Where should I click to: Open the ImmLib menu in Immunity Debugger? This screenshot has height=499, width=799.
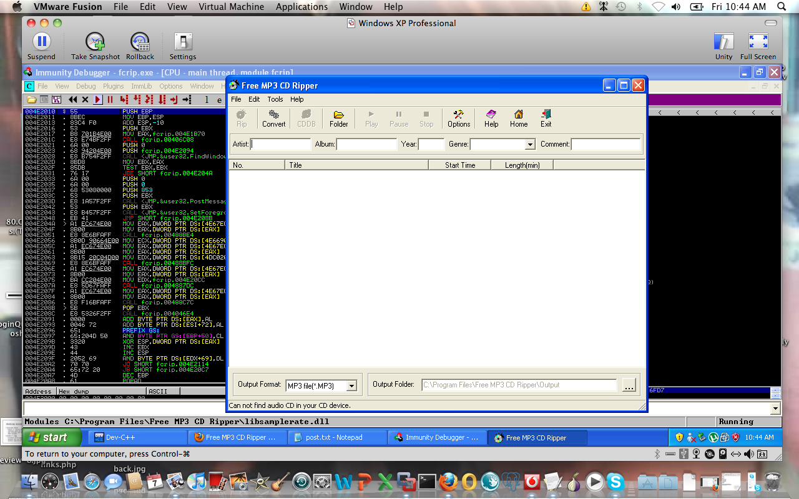click(x=142, y=86)
